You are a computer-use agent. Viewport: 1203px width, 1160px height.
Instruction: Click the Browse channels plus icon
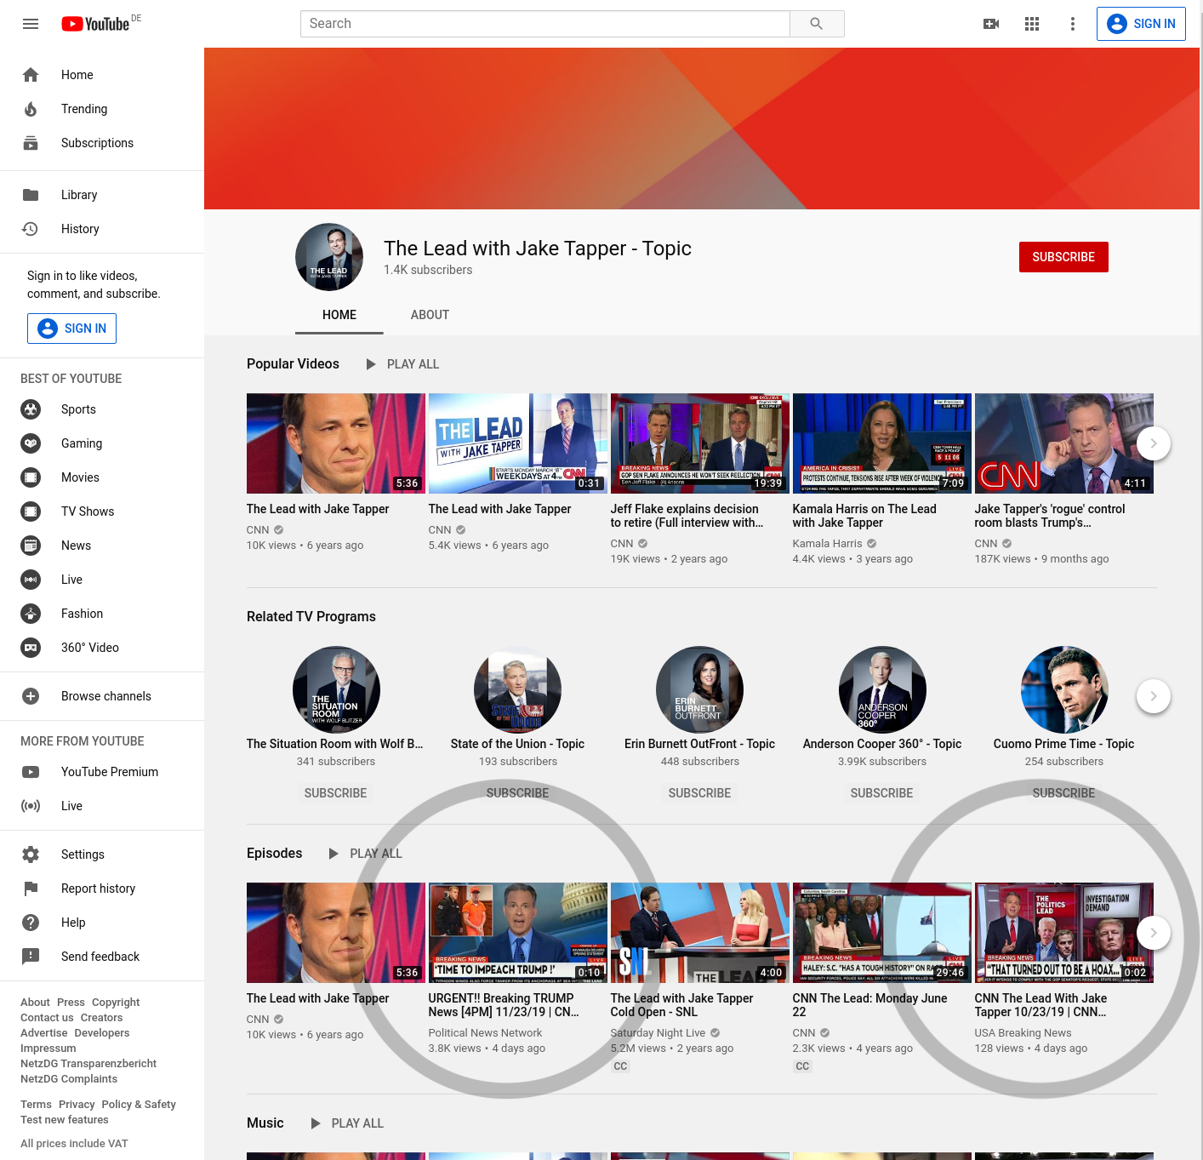tap(31, 696)
